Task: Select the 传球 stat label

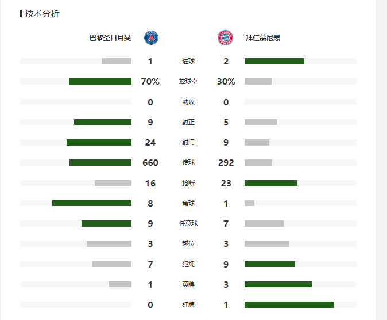Action: tap(188, 163)
